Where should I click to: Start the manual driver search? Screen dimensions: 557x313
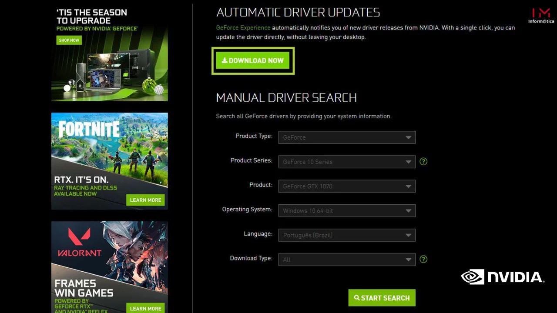[382, 298]
